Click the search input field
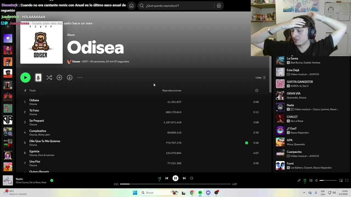Screen dimensions: 351x197 (x=179, y=6)
